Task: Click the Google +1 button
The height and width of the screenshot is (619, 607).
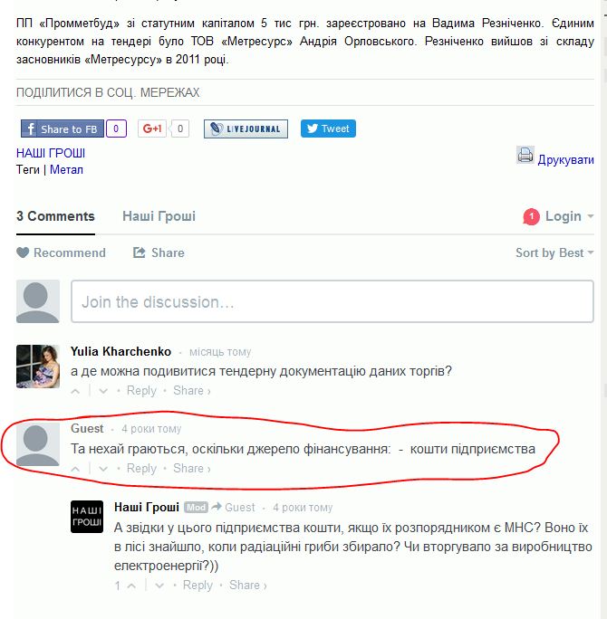Action: pos(152,129)
